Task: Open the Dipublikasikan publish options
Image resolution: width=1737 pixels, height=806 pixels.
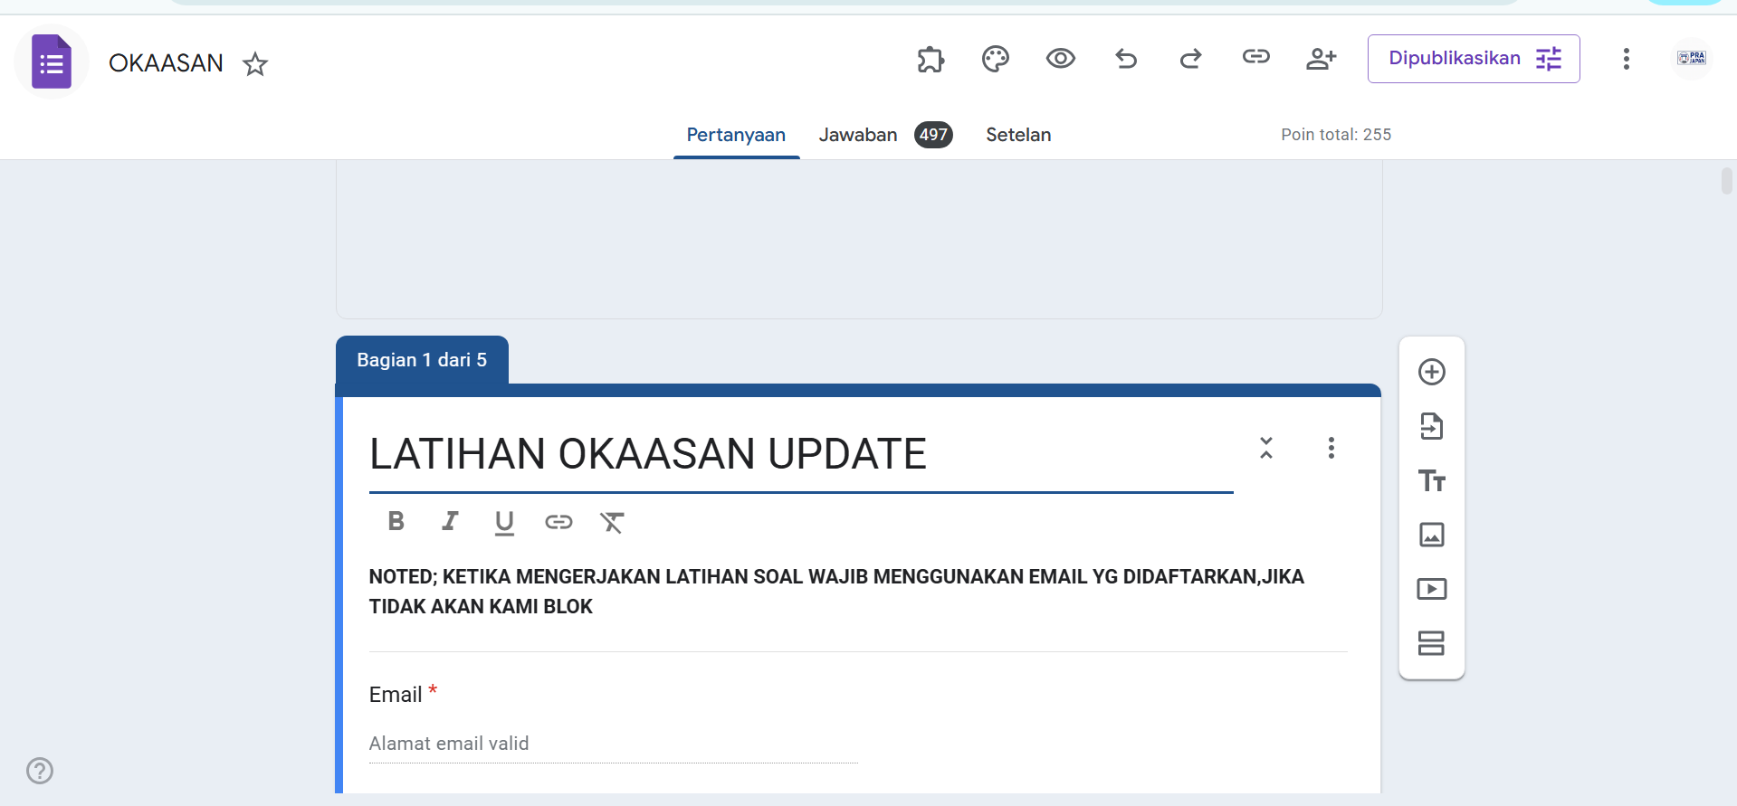Action: click(1473, 59)
